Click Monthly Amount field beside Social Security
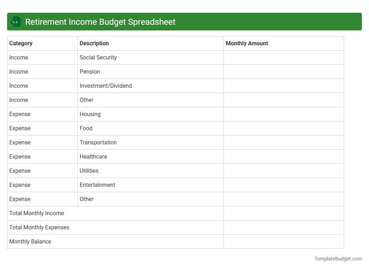The height and width of the screenshot is (269, 369). (283, 57)
